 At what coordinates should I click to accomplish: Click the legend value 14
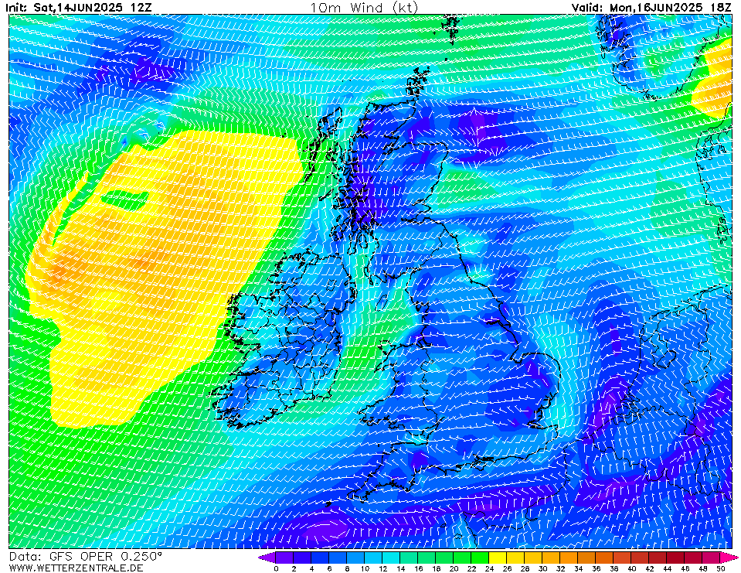tap(400, 568)
